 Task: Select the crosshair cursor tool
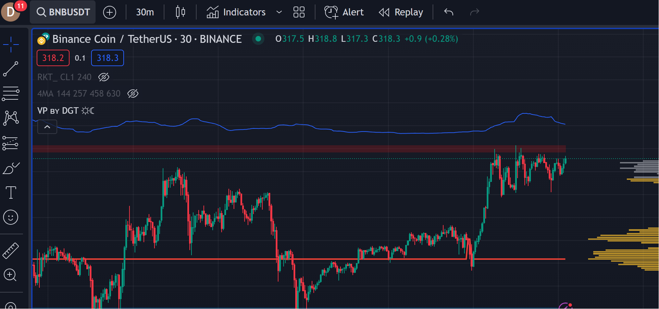11,45
